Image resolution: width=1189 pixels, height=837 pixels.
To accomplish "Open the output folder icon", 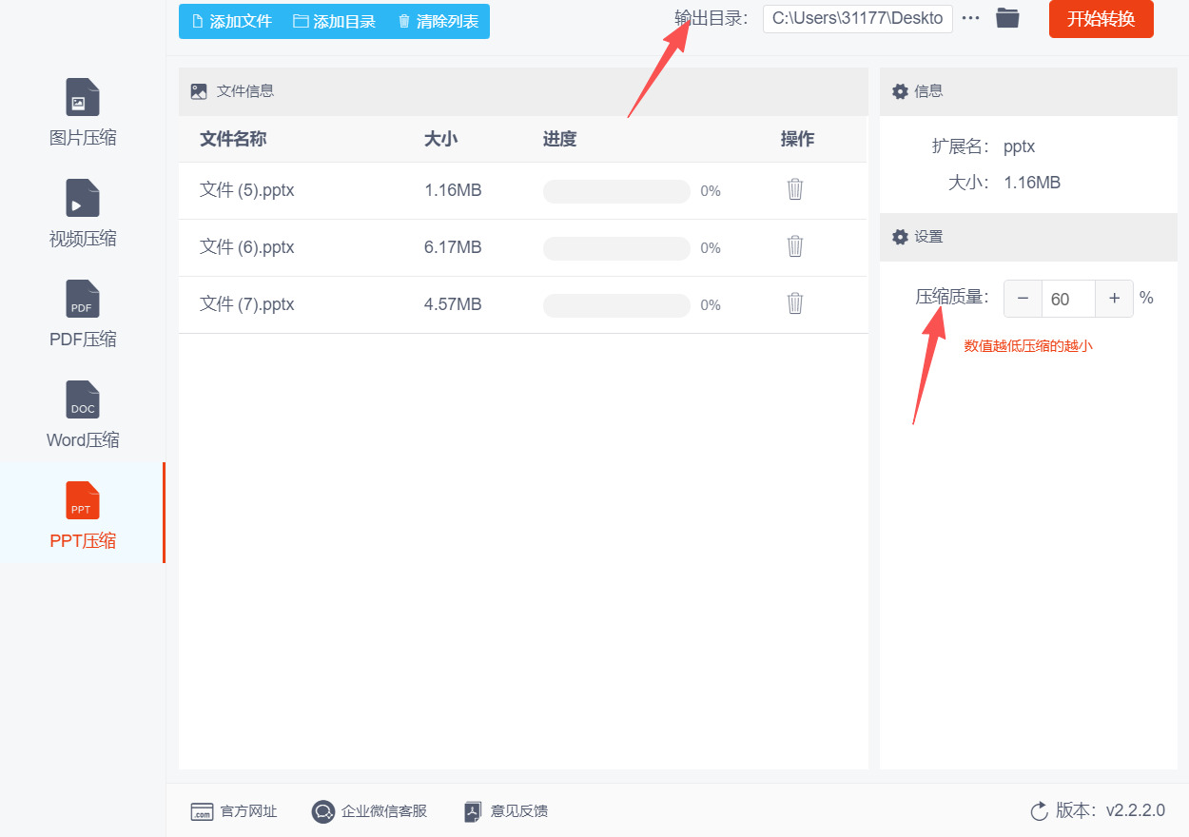I will (x=1007, y=18).
